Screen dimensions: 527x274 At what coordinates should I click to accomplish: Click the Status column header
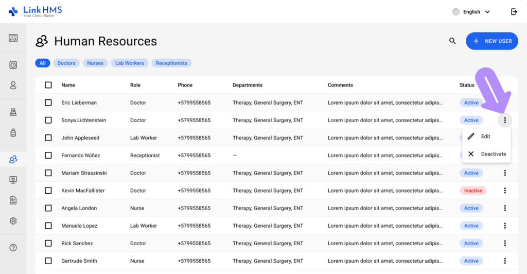(x=467, y=85)
